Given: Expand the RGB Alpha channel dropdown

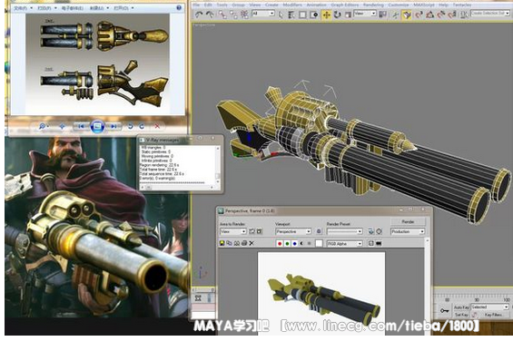Looking at the screenshot, I should (344, 244).
